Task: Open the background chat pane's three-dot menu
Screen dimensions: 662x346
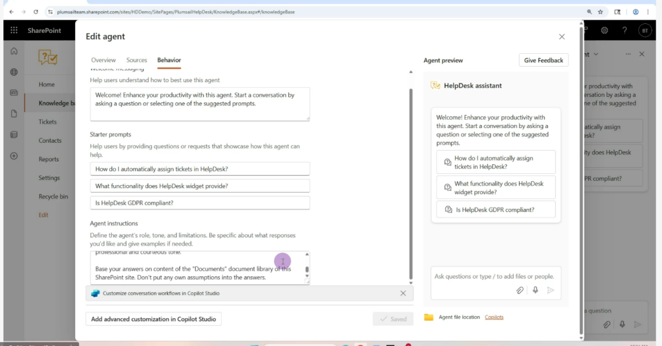Action: (628, 54)
